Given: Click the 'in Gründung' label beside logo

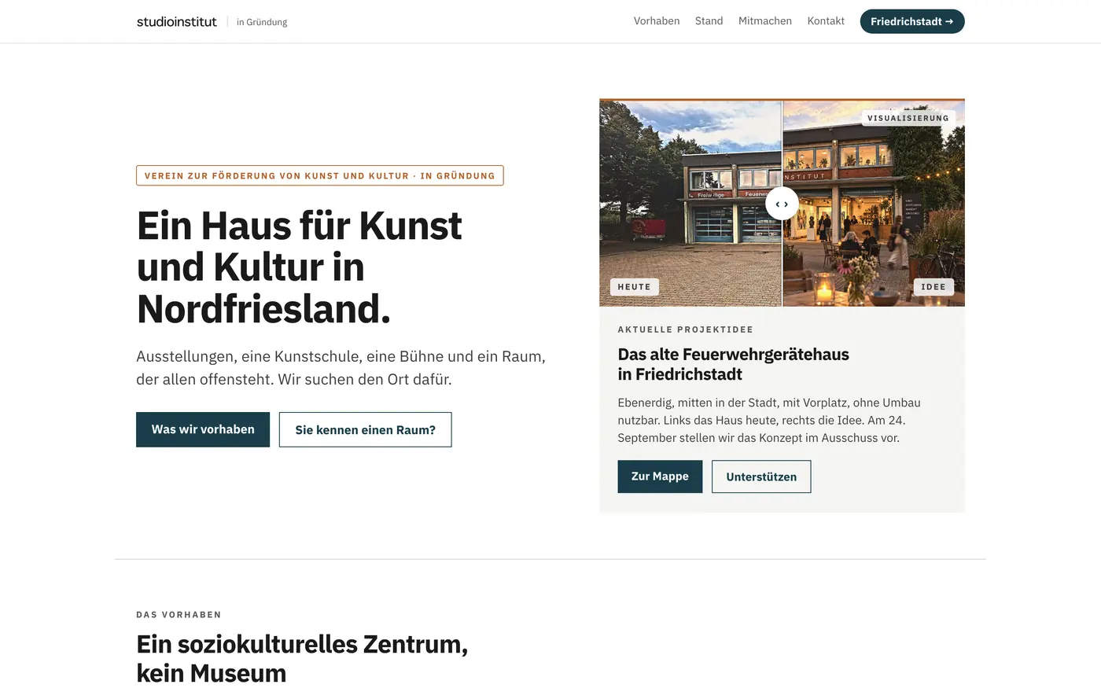Looking at the screenshot, I should pos(262,22).
